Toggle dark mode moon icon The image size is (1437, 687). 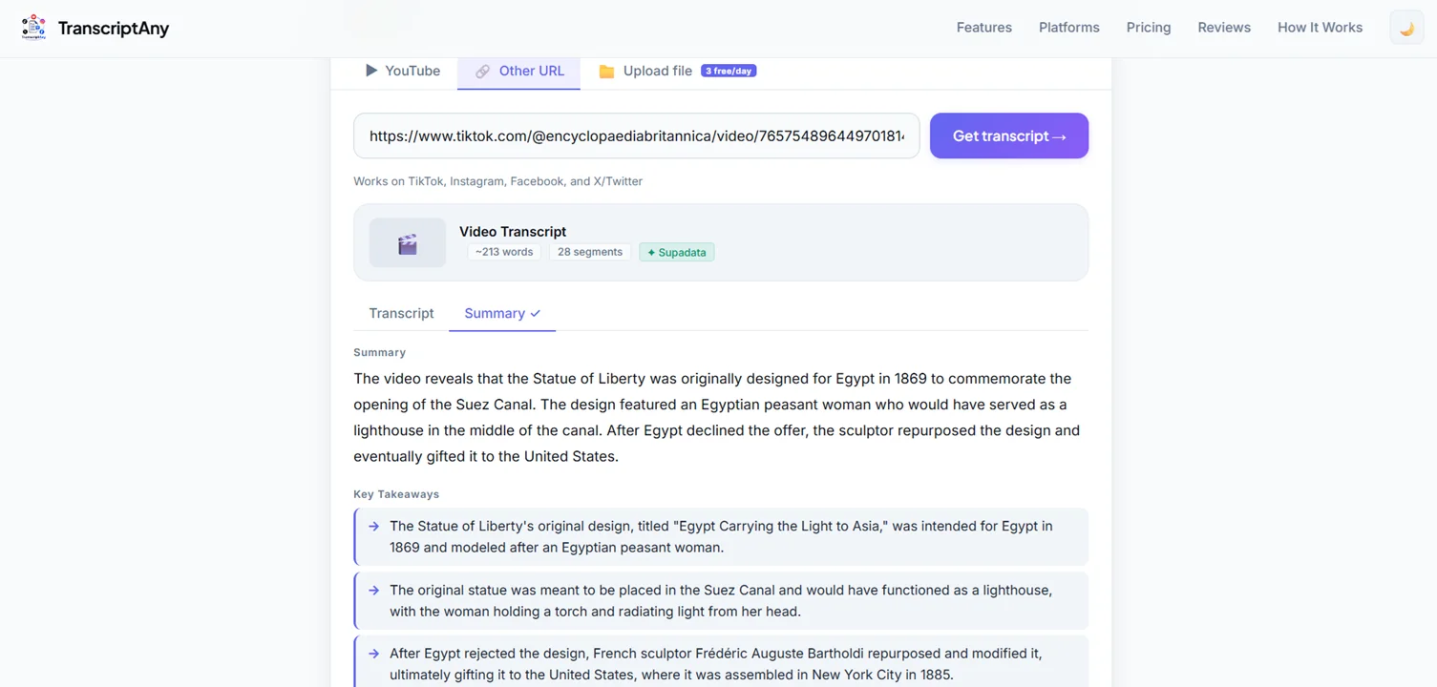[x=1406, y=28]
